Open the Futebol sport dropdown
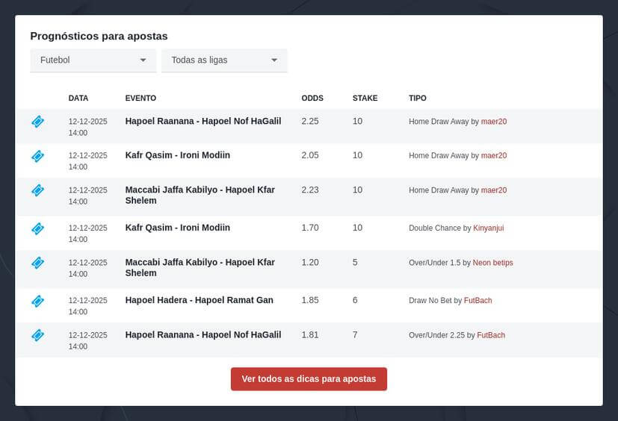Viewport: 618px width, 421px height. point(93,60)
